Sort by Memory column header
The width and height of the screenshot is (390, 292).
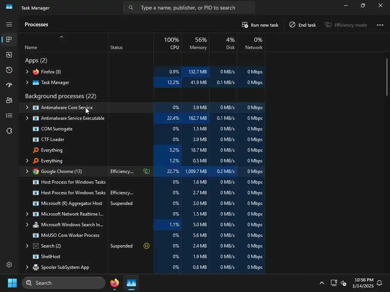point(195,43)
